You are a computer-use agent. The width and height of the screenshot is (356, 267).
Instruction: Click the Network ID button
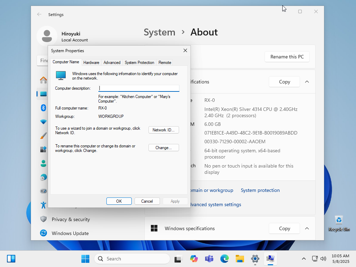click(164, 130)
